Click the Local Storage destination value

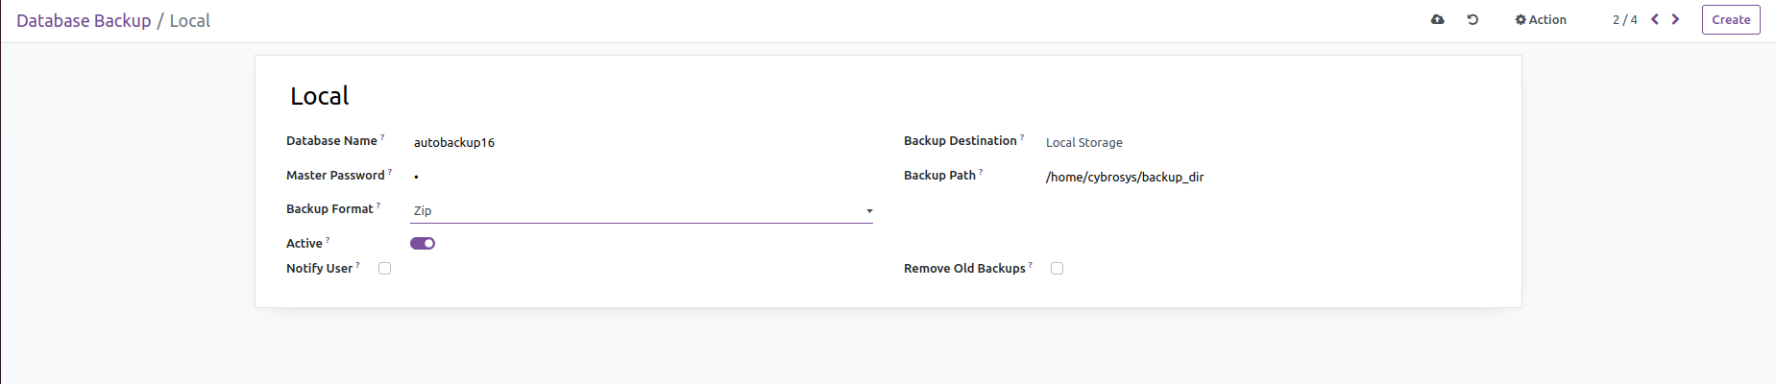[1083, 143]
